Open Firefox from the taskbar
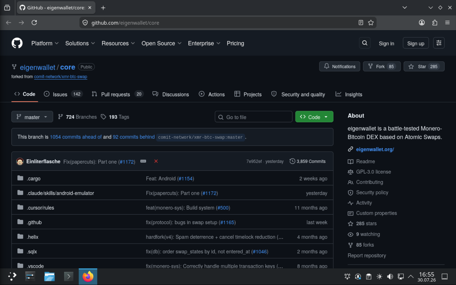This screenshot has width=456, height=285. coord(88,277)
